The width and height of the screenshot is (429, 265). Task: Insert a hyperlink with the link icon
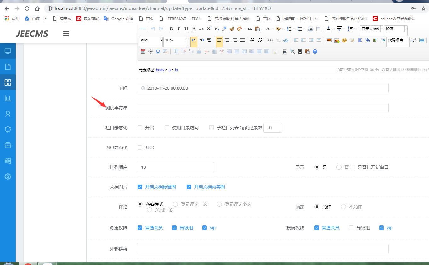tap(270, 40)
